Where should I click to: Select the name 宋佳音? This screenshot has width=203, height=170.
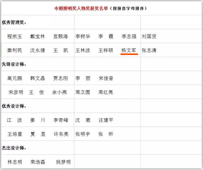(x=106, y=78)
